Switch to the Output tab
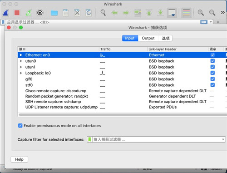 [148, 38]
